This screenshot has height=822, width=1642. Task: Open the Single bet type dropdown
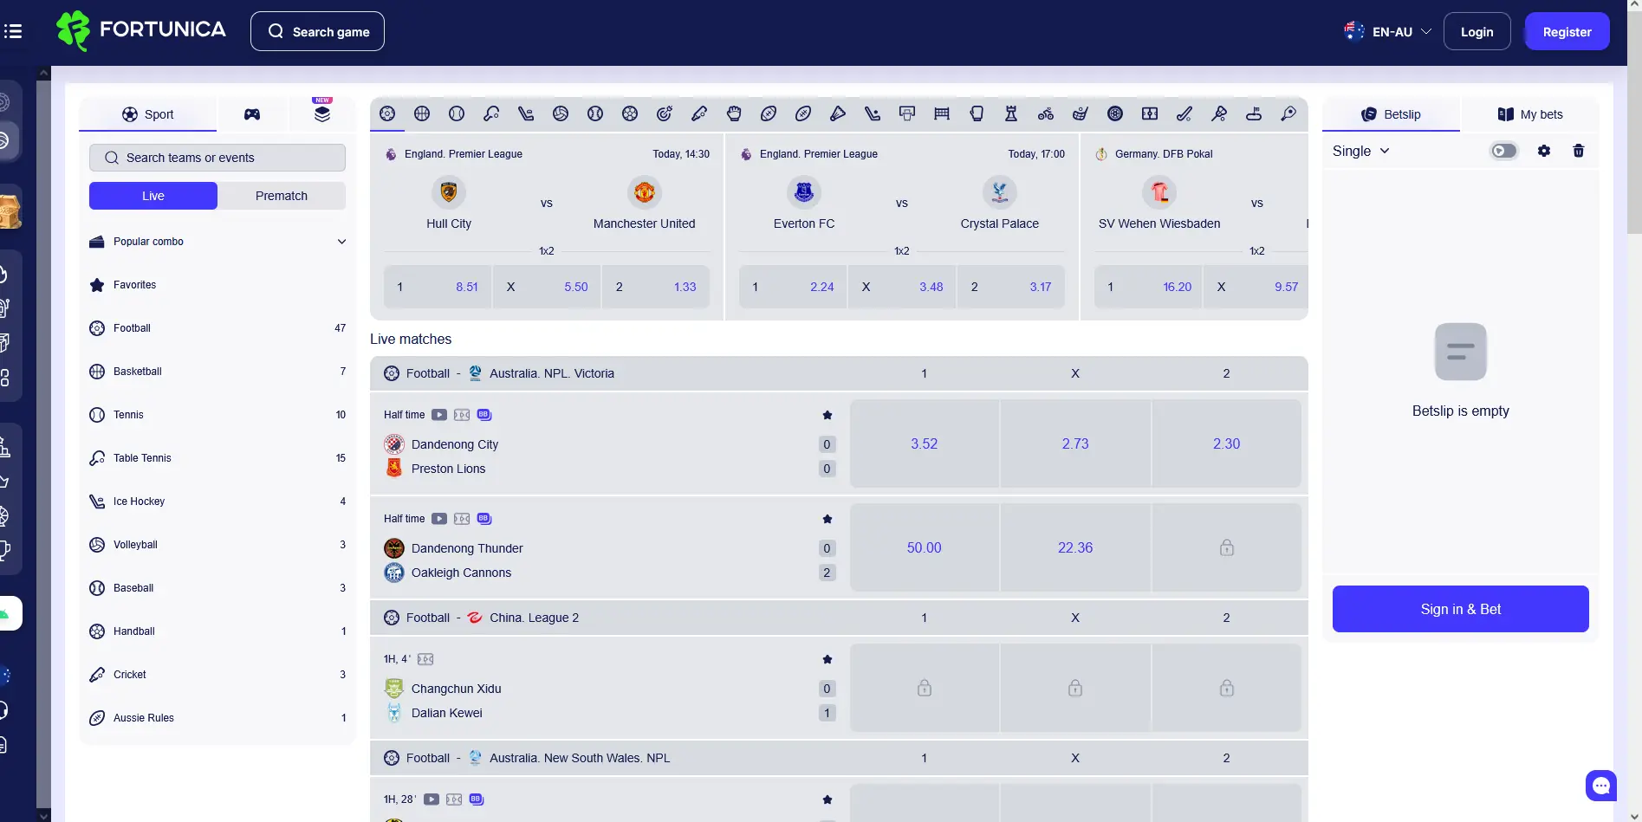(1361, 151)
